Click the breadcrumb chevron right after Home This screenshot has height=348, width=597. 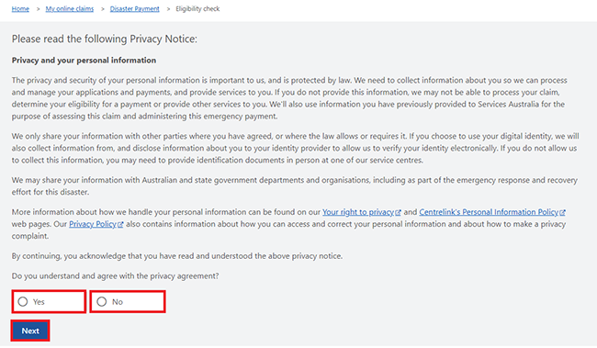click(x=38, y=9)
